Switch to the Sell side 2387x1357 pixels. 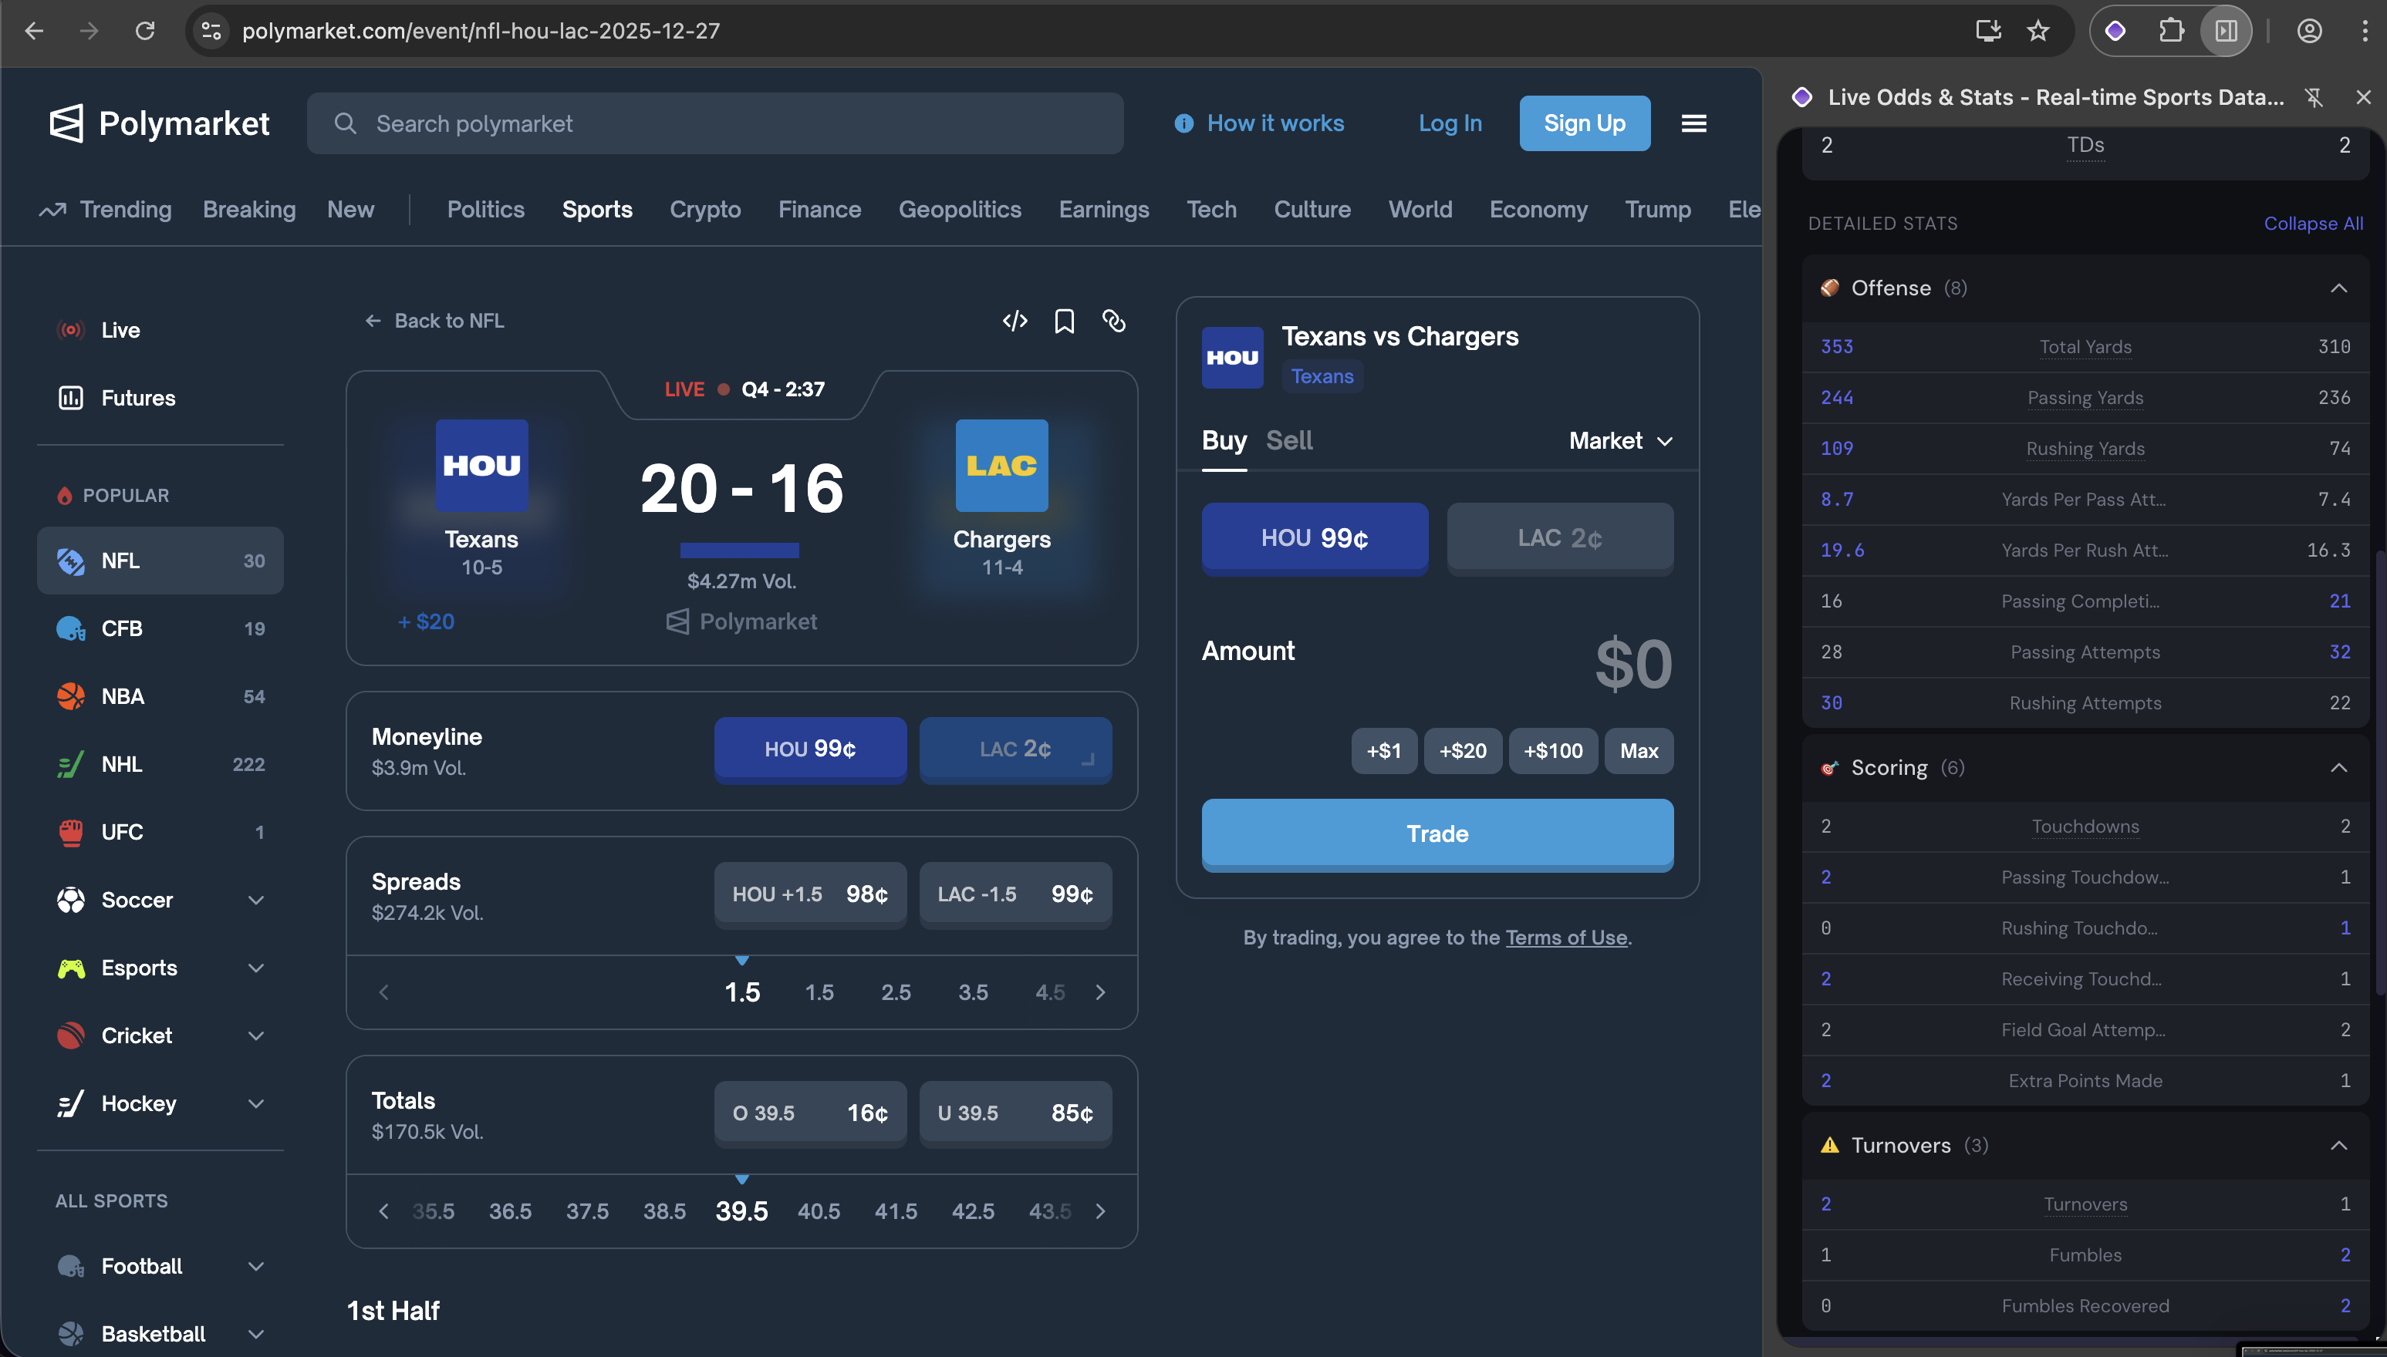[x=1288, y=440]
